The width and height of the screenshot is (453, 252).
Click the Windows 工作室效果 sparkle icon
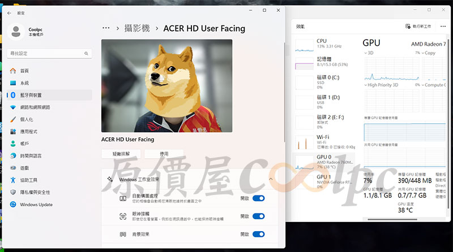click(110, 179)
